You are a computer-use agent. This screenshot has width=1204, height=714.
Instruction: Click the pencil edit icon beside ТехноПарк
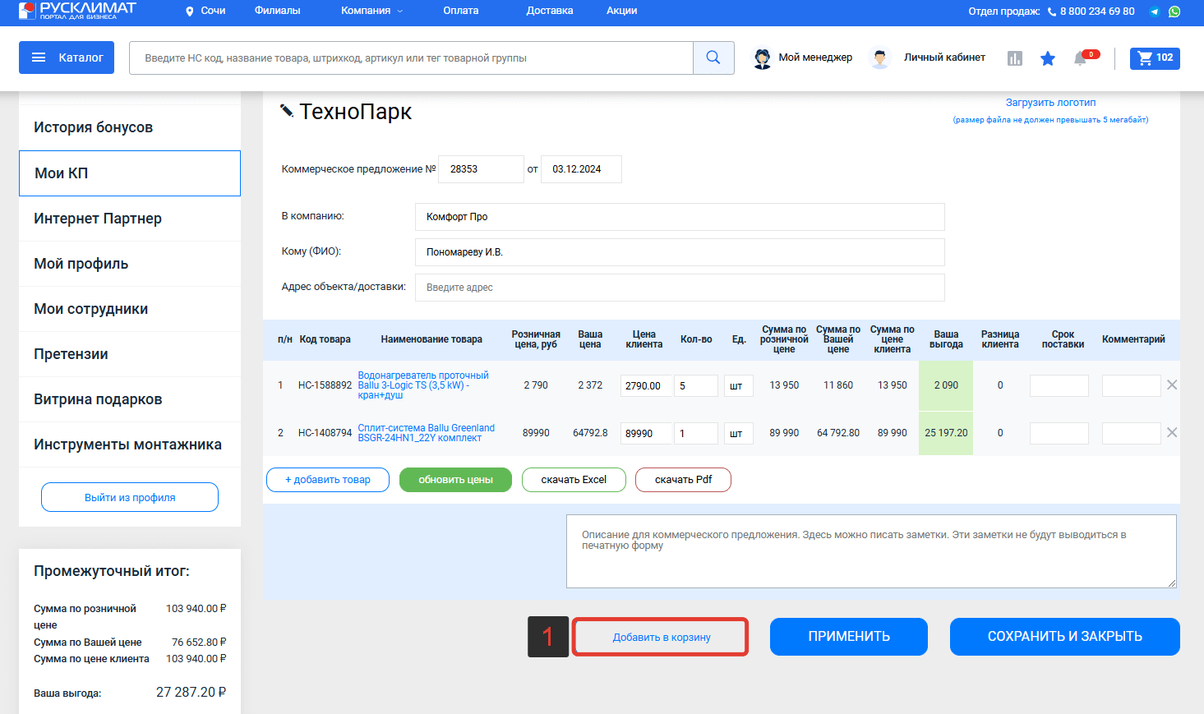pos(287,110)
